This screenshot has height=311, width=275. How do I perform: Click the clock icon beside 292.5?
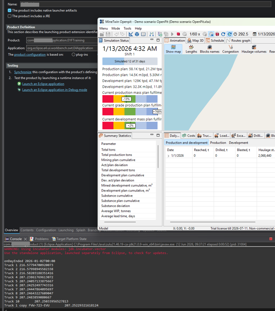pyautogui.click(x=235, y=34)
